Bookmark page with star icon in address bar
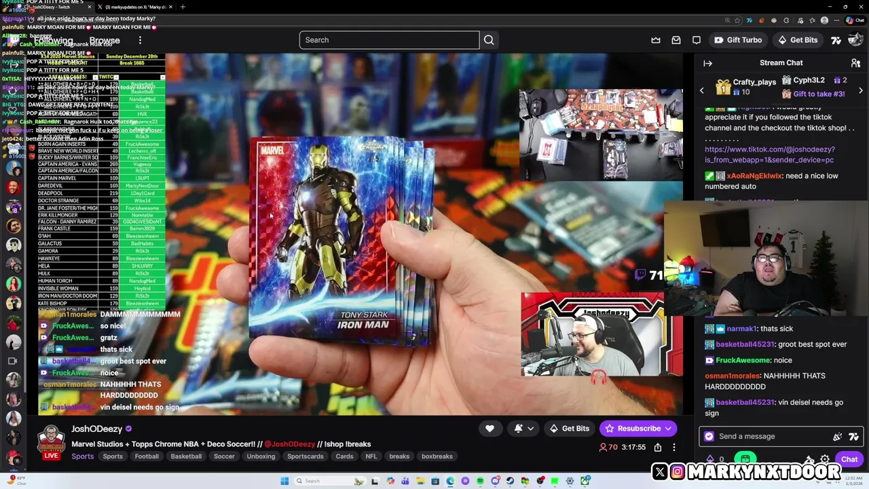 (738, 20)
